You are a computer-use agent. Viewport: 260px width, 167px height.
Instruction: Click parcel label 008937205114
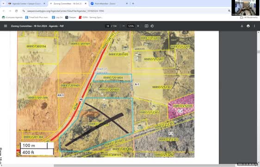click(x=36, y=46)
